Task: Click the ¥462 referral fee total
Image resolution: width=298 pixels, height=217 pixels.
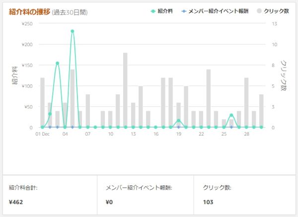Action: coord(16,202)
